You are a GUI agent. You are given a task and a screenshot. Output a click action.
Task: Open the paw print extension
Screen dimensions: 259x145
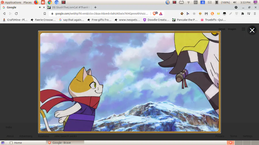[x=182, y=14]
